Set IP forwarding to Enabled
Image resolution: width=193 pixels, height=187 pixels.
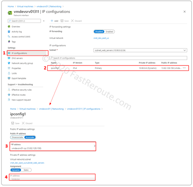click(x=109, y=31)
